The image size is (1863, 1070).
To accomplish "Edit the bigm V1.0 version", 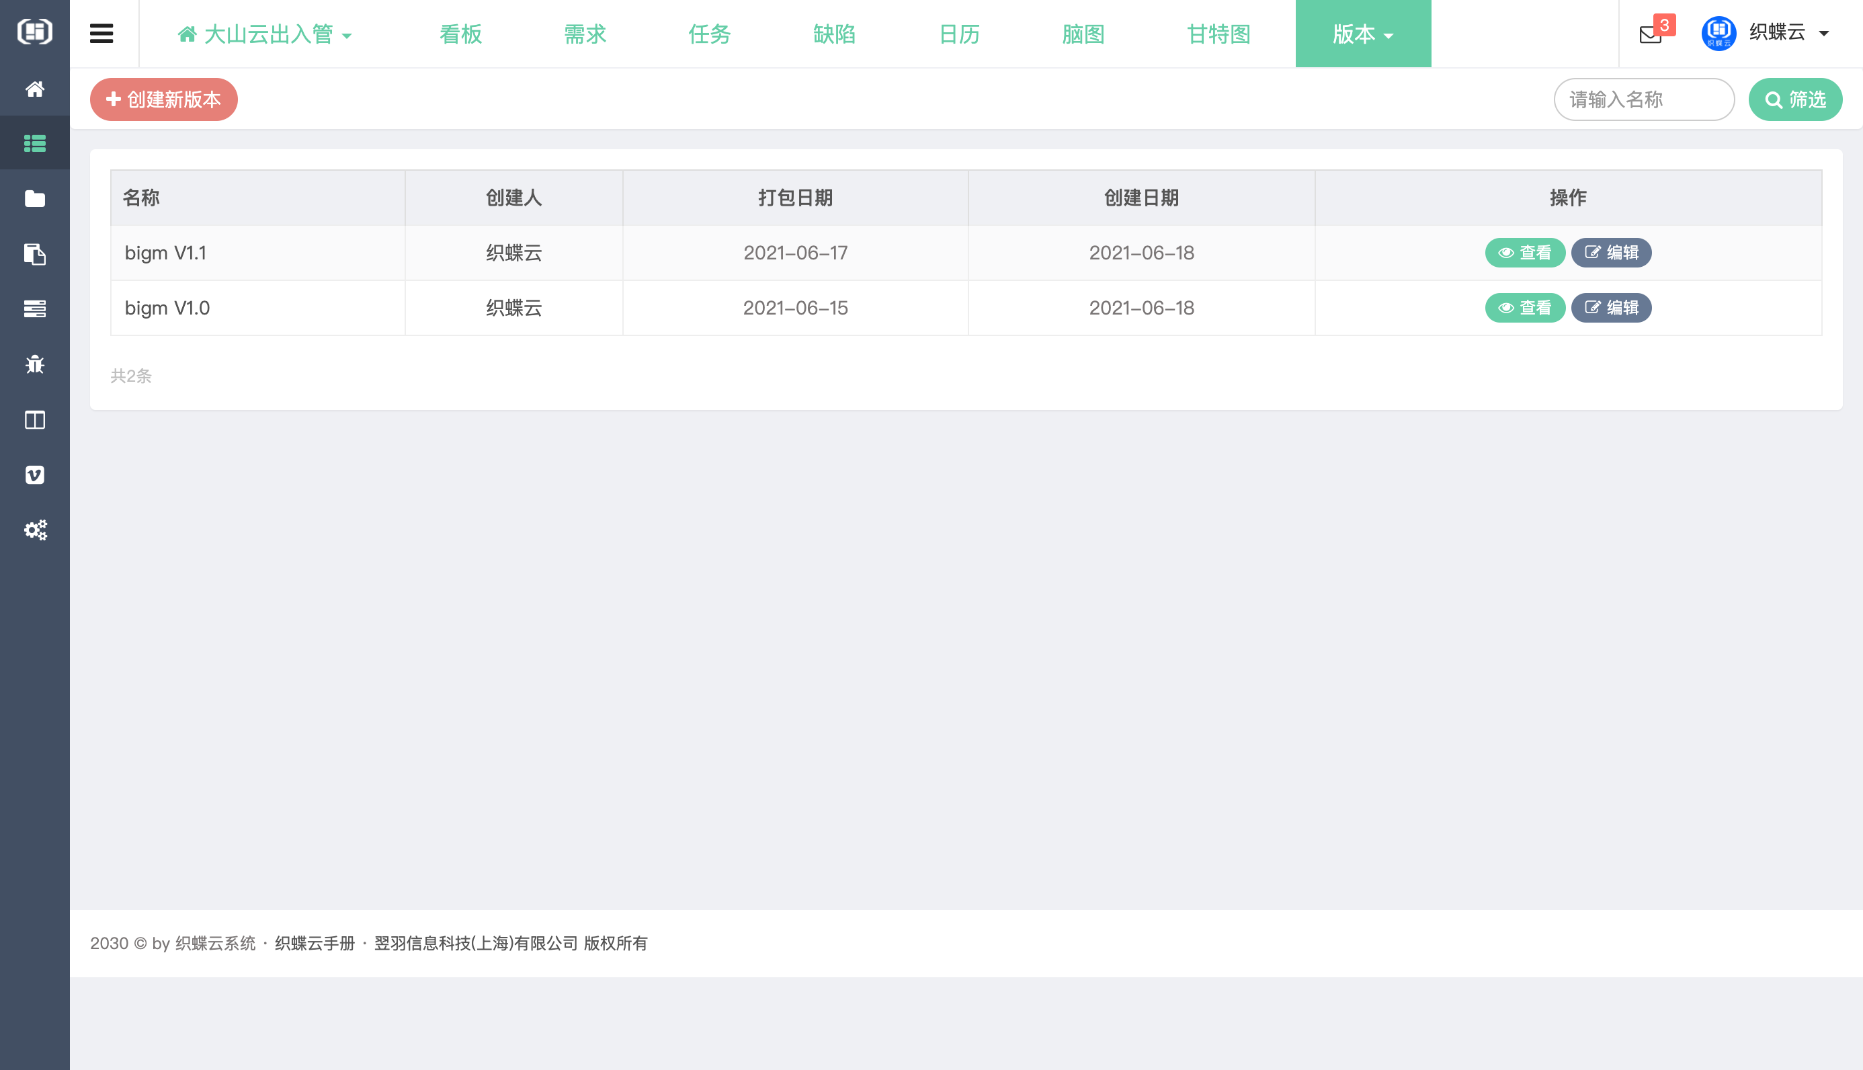I will [x=1611, y=308].
